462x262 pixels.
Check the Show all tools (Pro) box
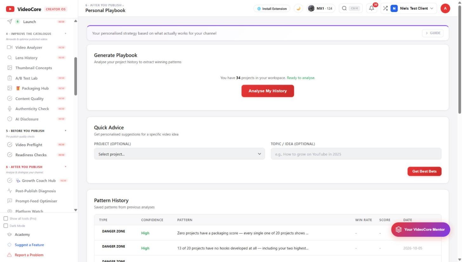point(6,219)
